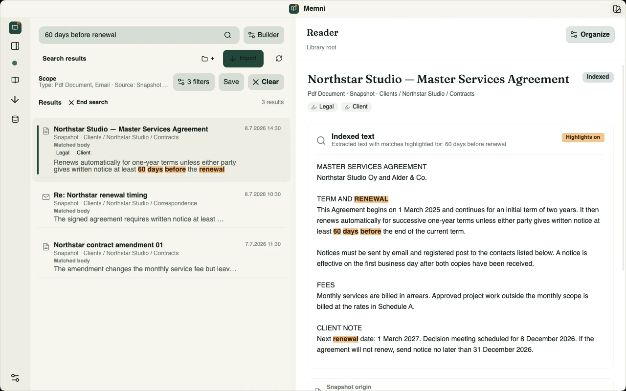
Task: Open the database sources icon in sidebar
Action: (x=15, y=119)
